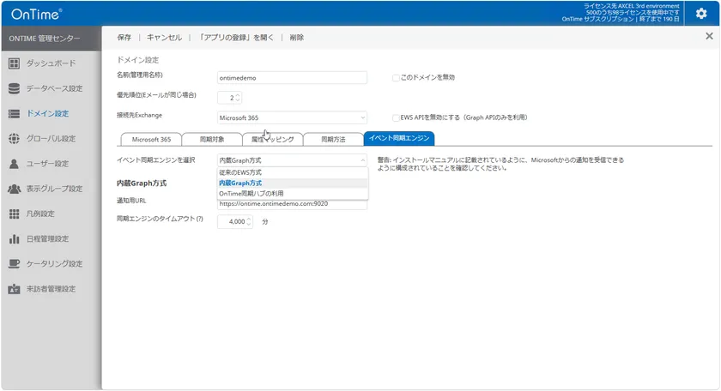Click the キャンセル button
This screenshot has height=391, width=721.
tap(164, 37)
